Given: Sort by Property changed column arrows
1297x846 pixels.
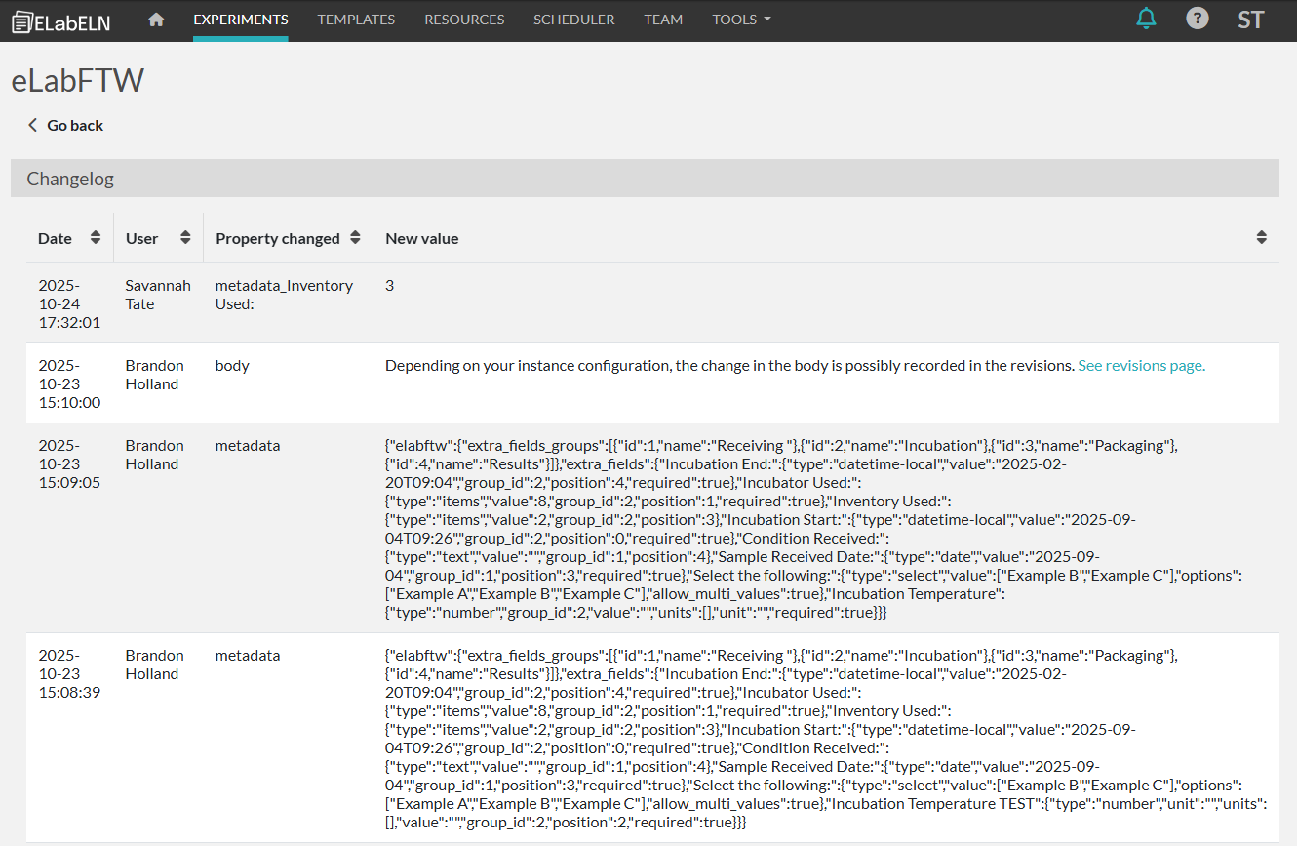Looking at the screenshot, I should click(355, 238).
